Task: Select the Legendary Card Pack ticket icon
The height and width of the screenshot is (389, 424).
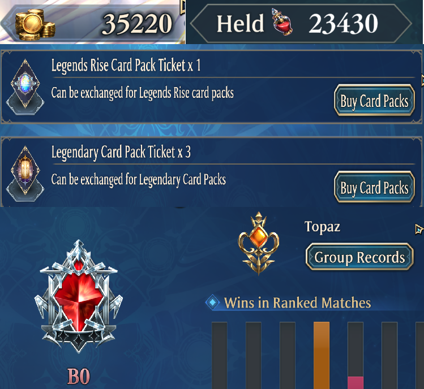Action: (x=25, y=174)
